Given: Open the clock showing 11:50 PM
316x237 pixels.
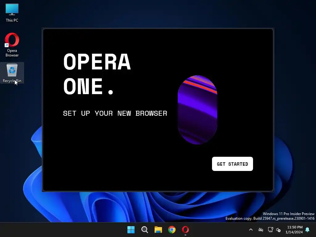Looking at the screenshot, I should coord(294,230).
